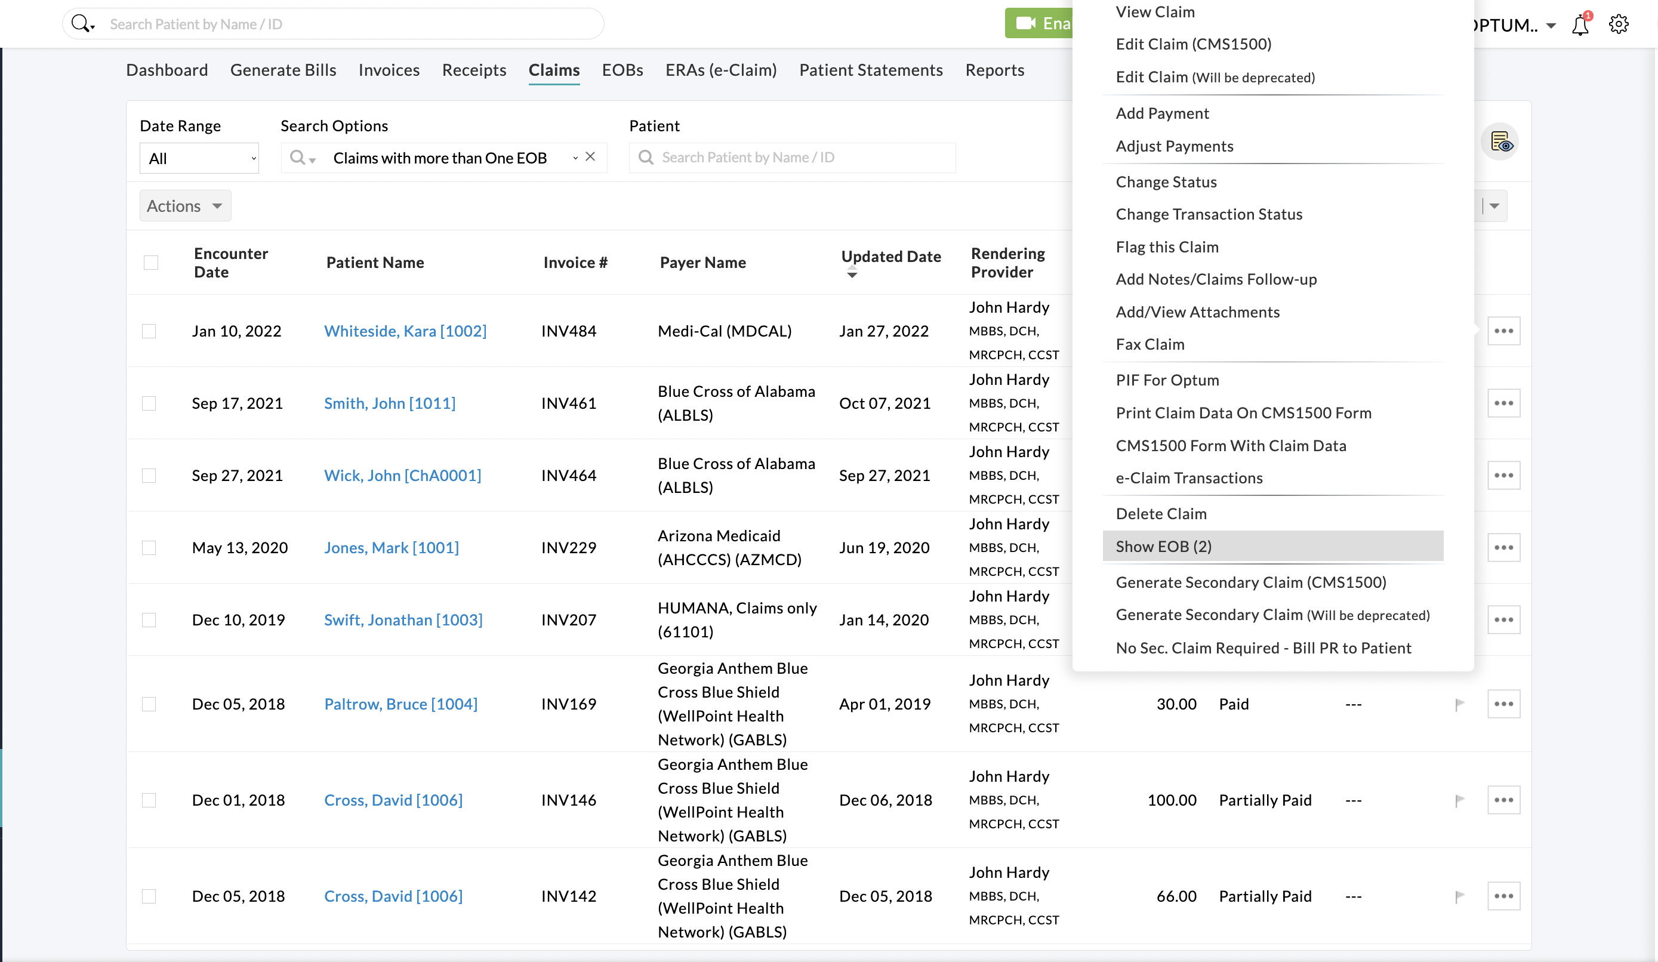Open the three-dot menu for INV461

coord(1503,403)
